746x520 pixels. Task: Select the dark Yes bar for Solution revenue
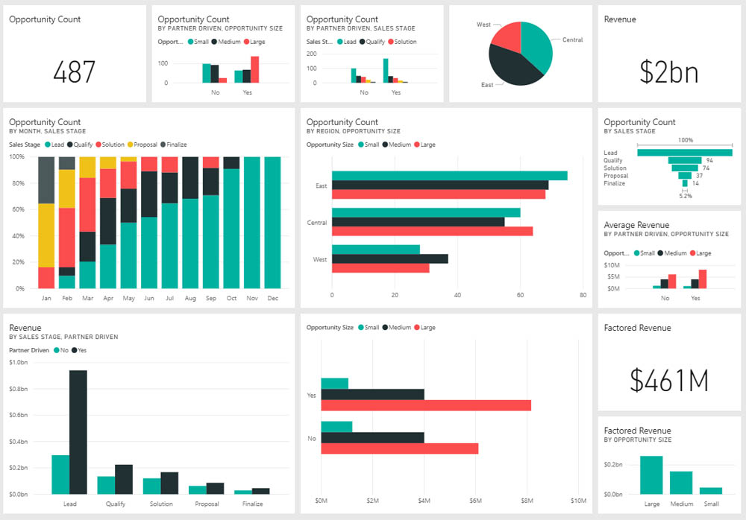[x=169, y=483]
